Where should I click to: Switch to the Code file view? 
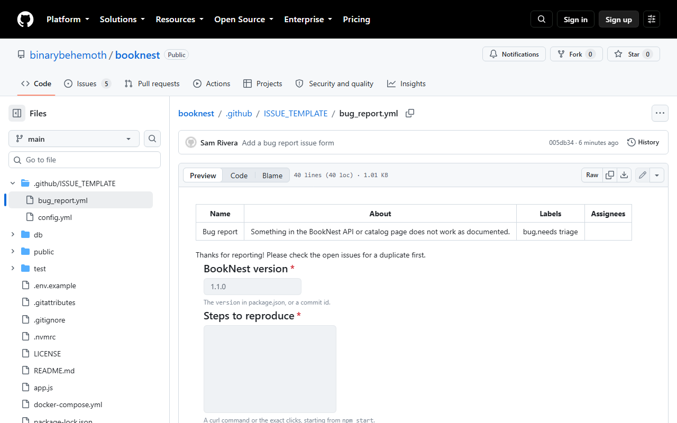[x=239, y=176]
